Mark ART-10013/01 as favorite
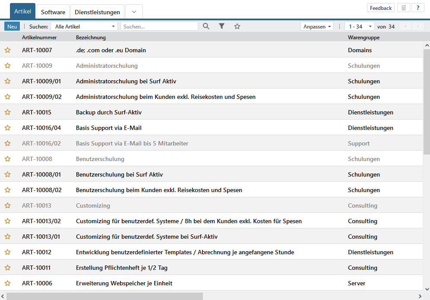 (8, 237)
